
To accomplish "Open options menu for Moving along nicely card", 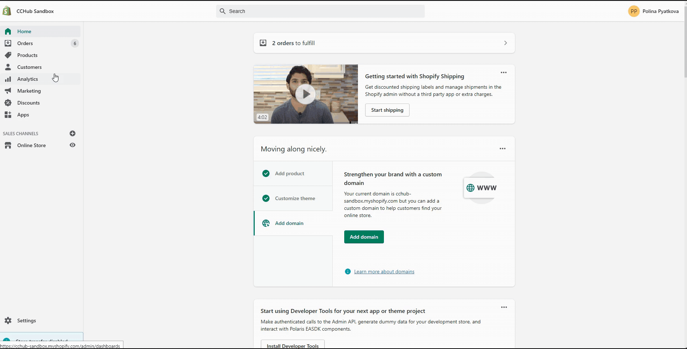I will pyautogui.click(x=503, y=149).
